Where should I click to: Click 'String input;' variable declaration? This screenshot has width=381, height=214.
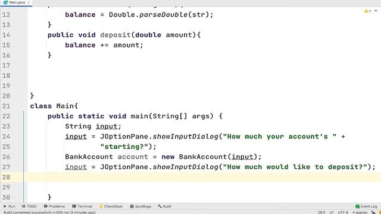[93, 126]
